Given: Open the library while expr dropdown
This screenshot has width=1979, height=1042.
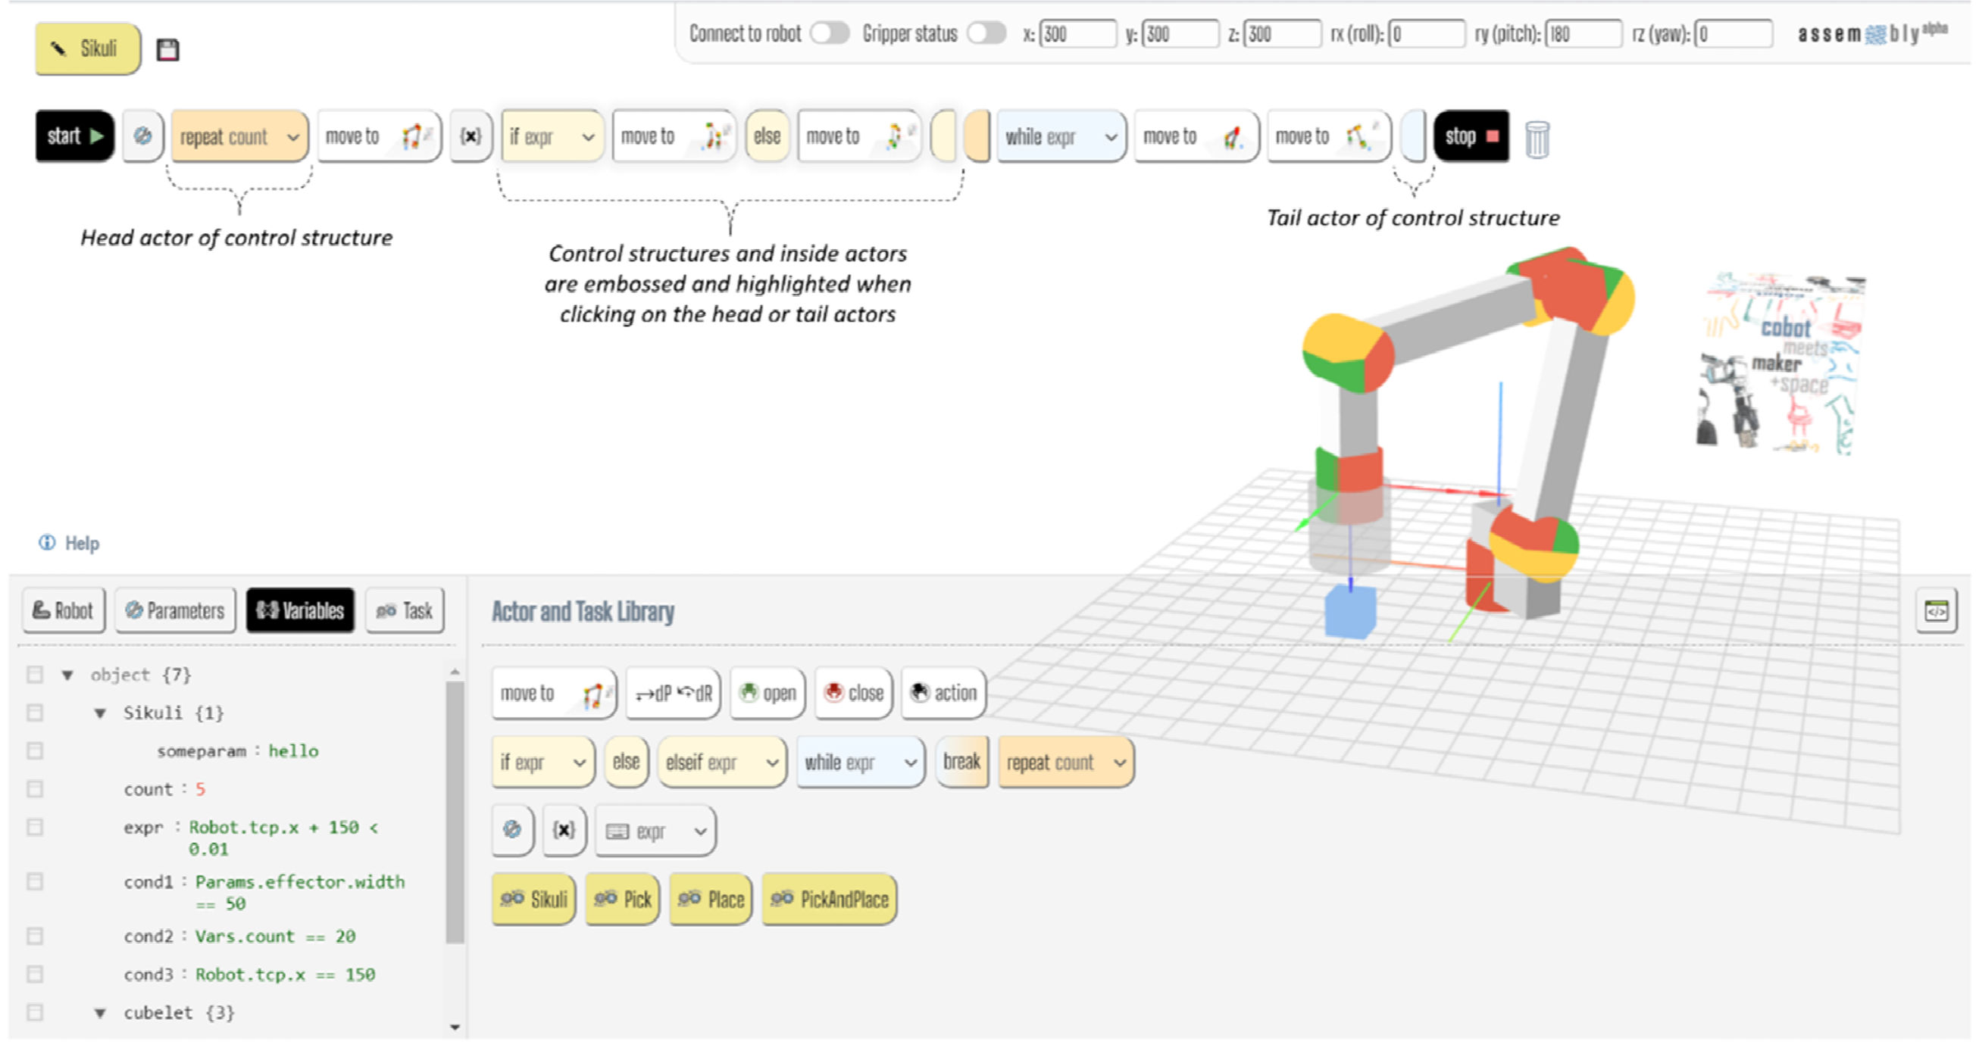Looking at the screenshot, I should (911, 763).
